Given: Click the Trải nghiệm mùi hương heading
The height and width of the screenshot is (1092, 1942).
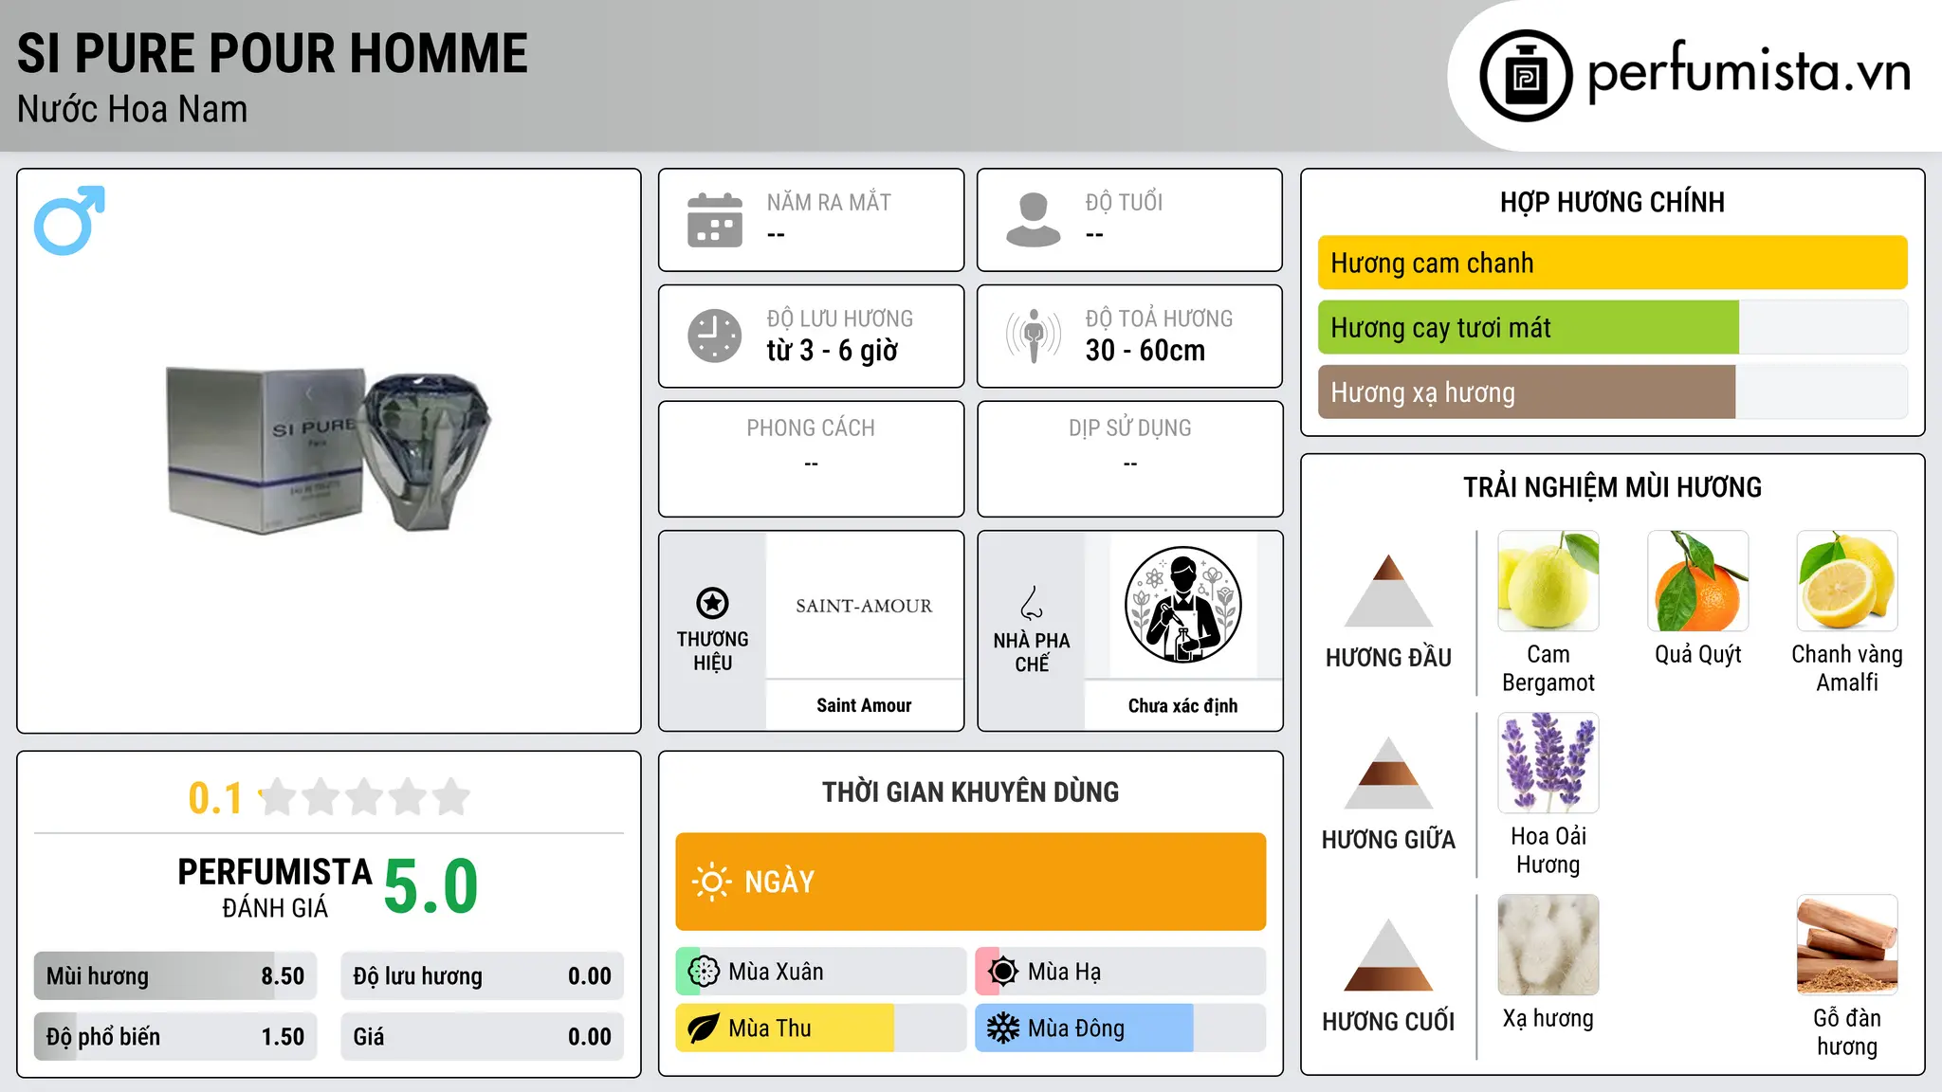Looking at the screenshot, I should coord(1612,487).
